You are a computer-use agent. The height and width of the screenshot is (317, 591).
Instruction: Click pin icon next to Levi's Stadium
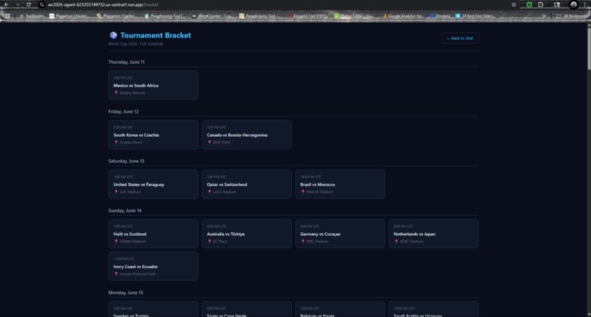pos(210,192)
